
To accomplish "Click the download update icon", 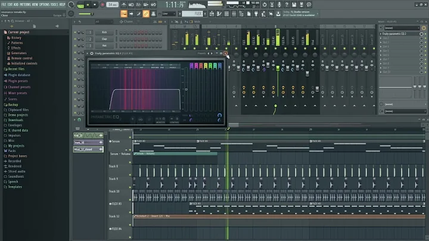I will [278, 14].
